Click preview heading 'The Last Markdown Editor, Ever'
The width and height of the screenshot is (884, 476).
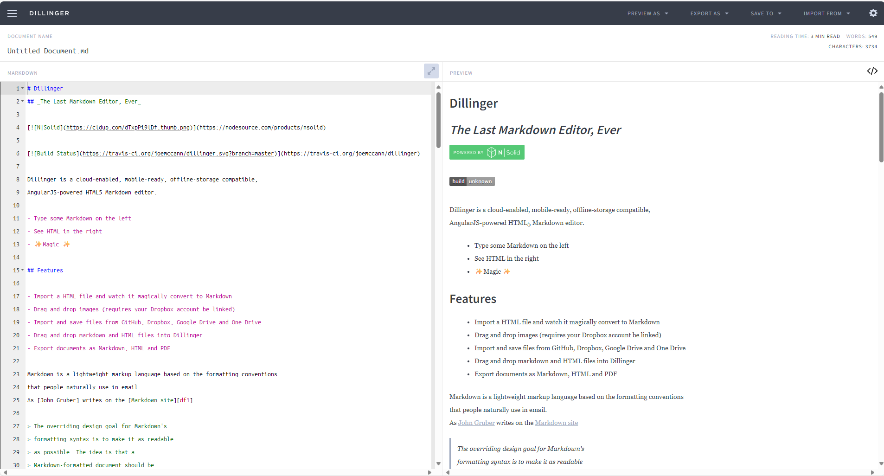(536, 130)
